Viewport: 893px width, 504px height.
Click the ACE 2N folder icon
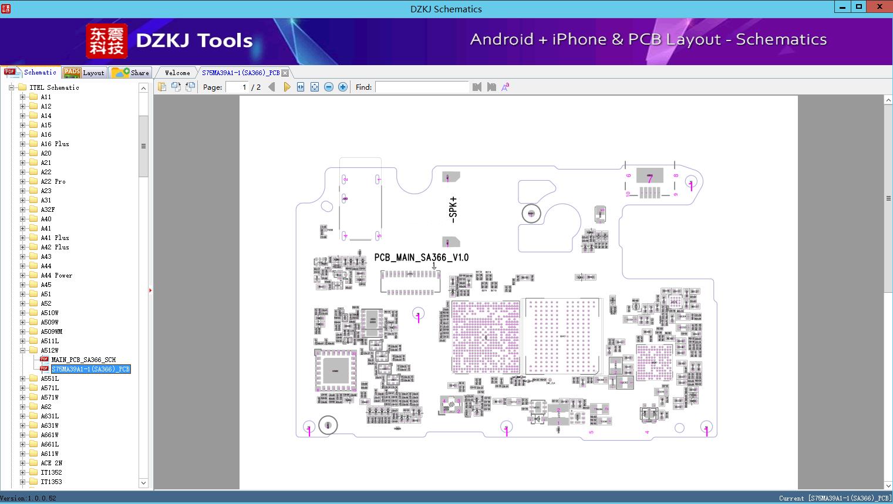coord(33,463)
